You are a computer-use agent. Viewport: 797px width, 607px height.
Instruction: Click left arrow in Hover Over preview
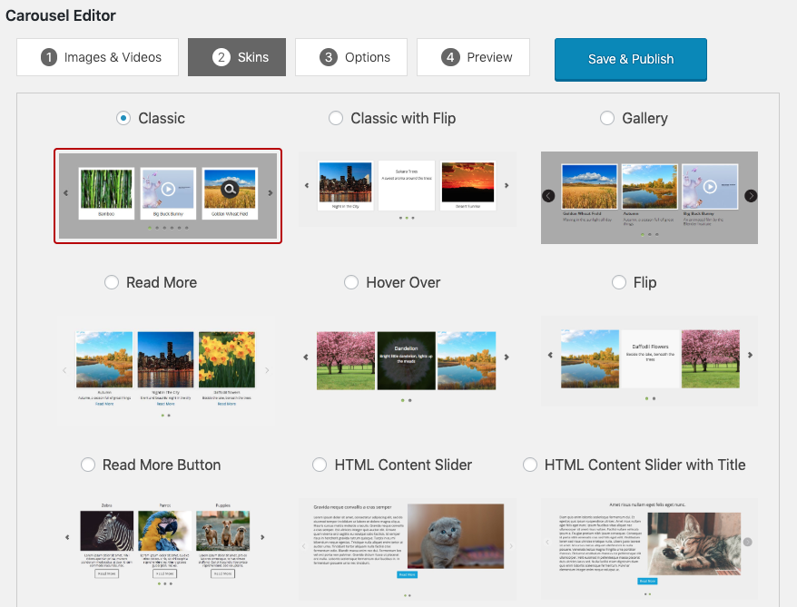[x=306, y=357]
